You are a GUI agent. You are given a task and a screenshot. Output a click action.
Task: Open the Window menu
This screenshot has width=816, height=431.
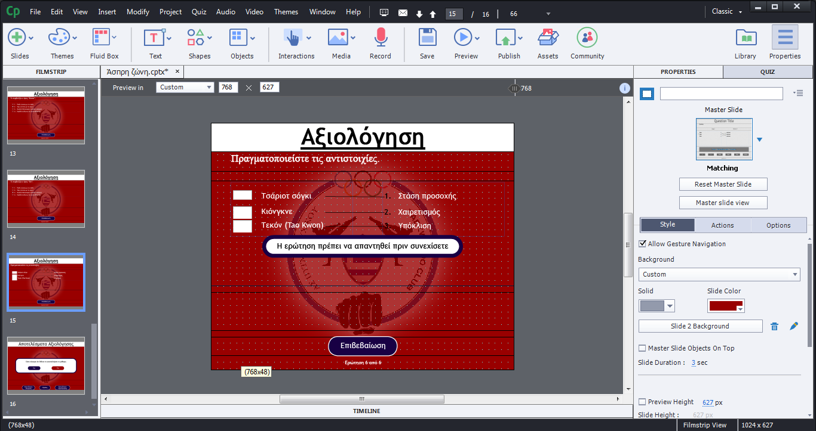coord(323,12)
